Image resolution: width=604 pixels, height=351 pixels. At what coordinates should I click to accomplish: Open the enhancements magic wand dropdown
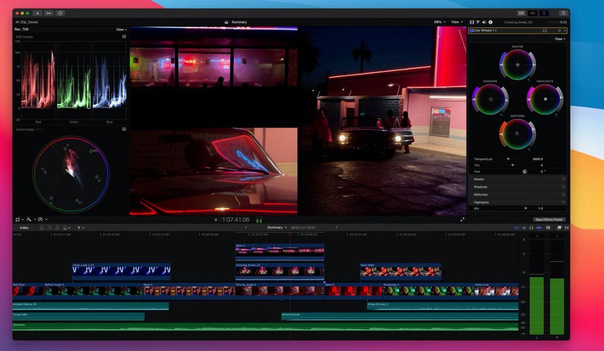point(31,219)
